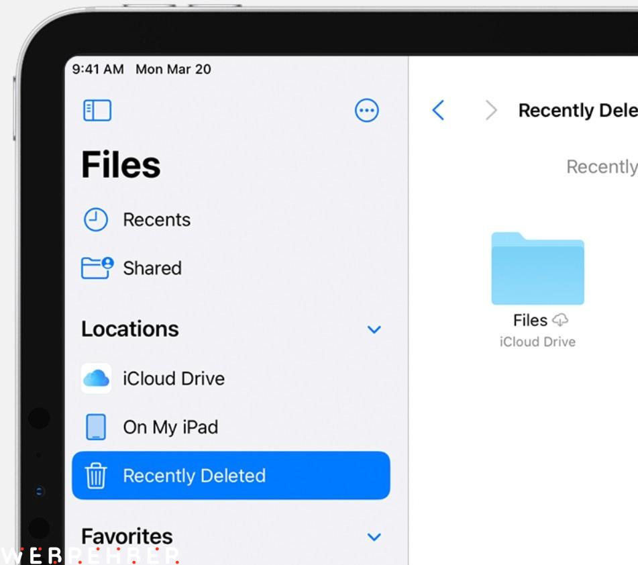The width and height of the screenshot is (638, 565).
Task: Click the Mon Mar 20 date
Action: tap(173, 69)
